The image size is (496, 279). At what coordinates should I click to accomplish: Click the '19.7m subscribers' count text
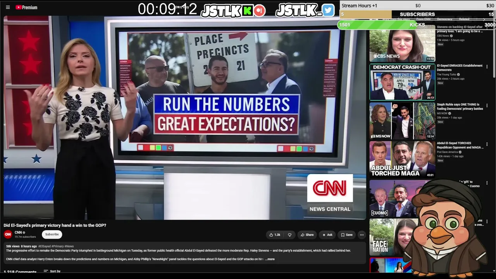[x=25, y=237]
